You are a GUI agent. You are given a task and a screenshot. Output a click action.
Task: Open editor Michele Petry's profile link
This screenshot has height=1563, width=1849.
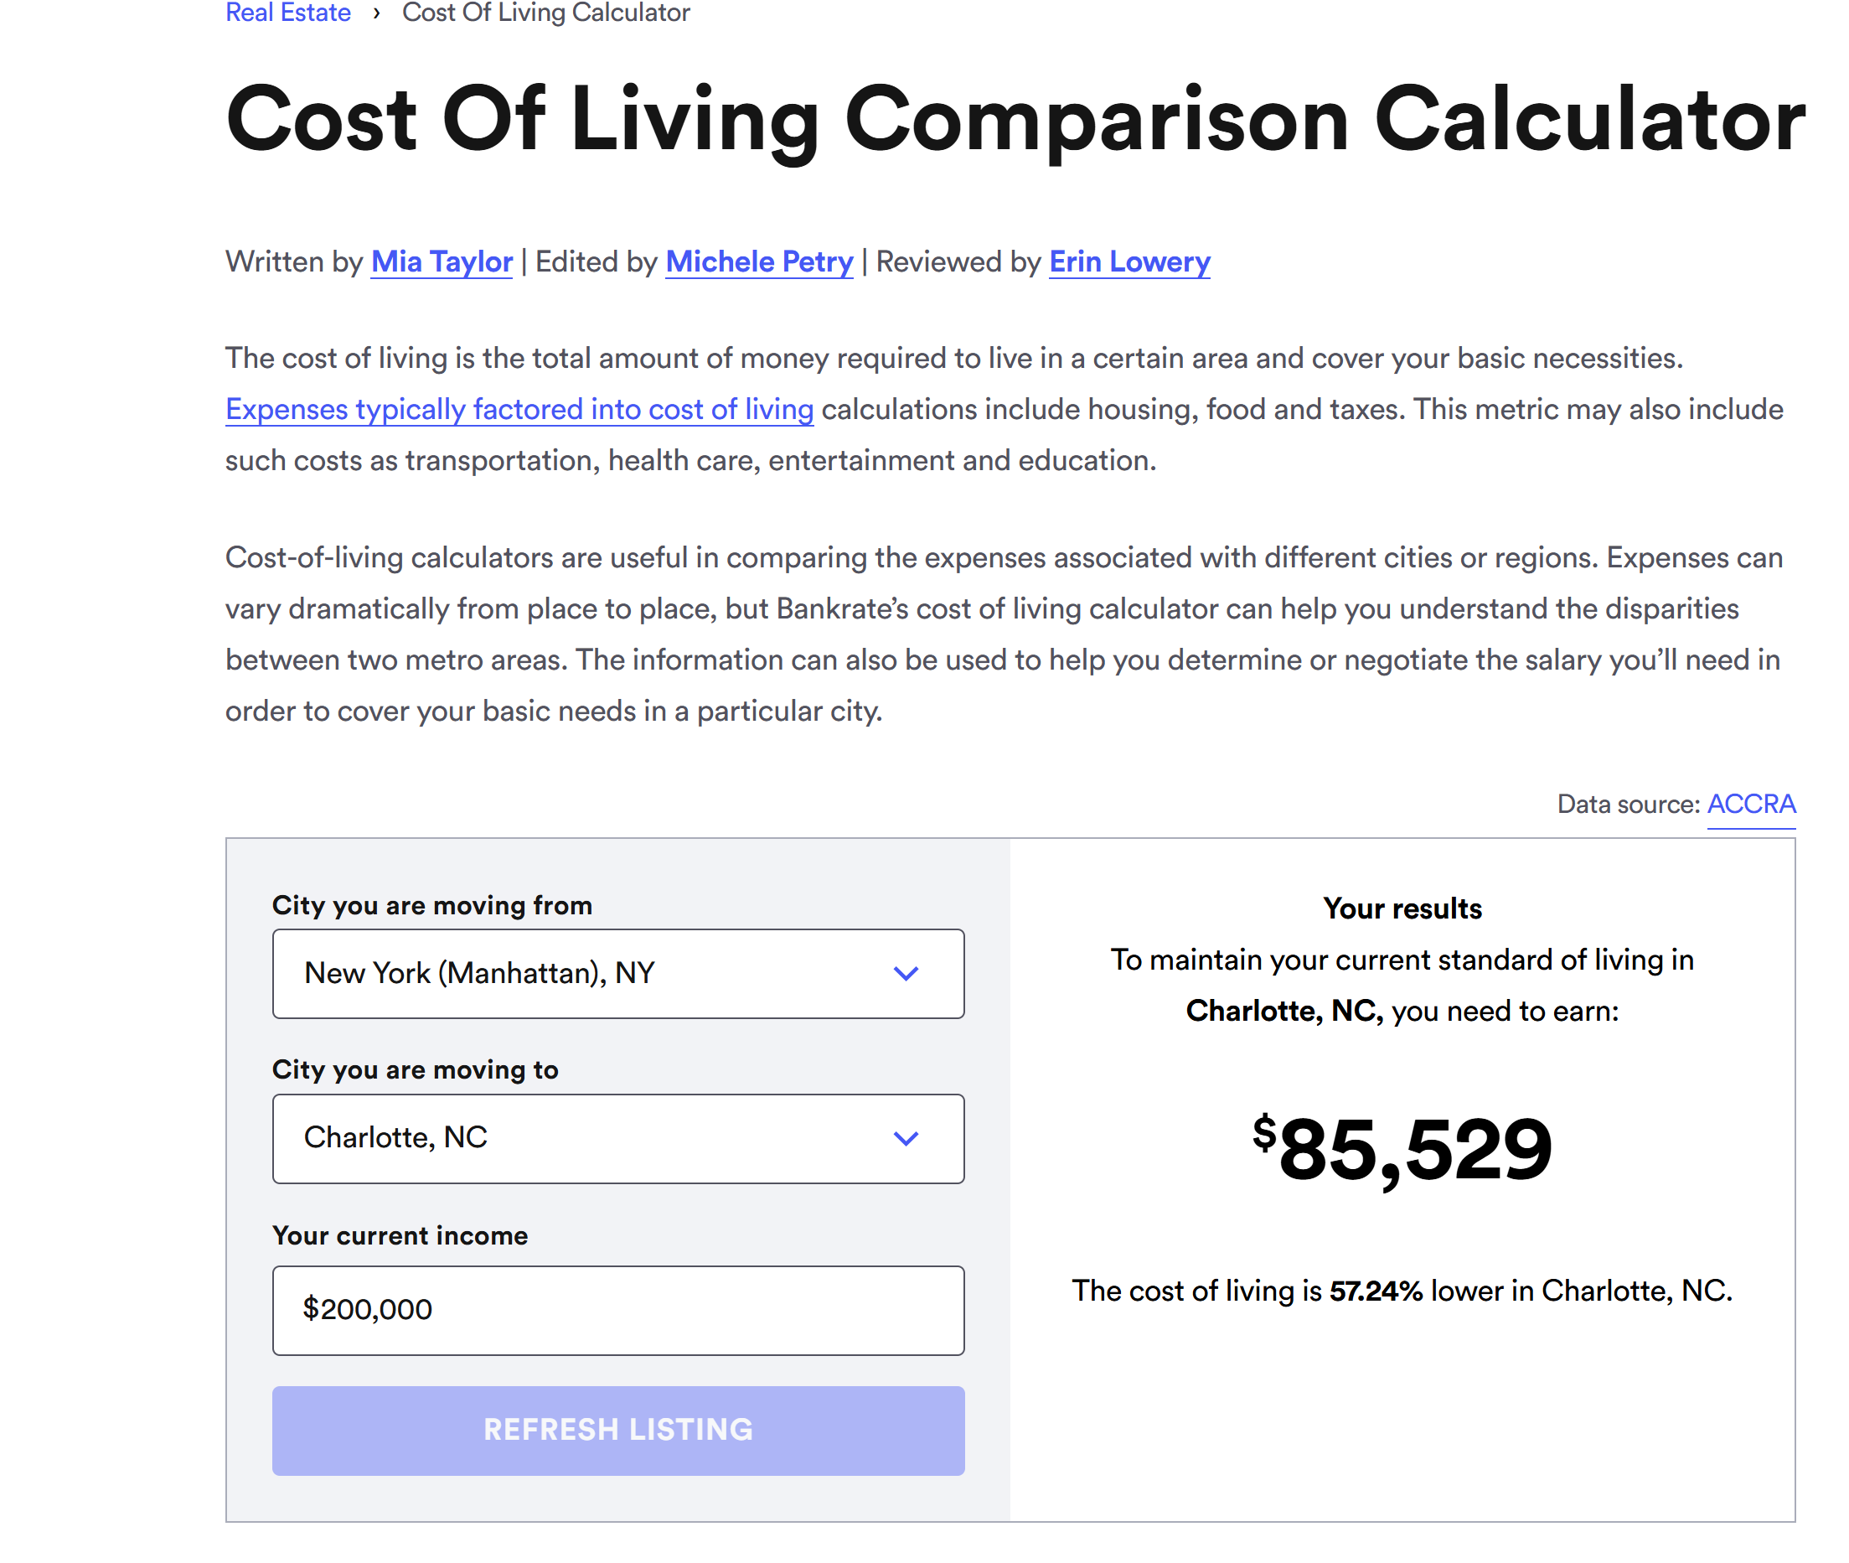point(759,262)
